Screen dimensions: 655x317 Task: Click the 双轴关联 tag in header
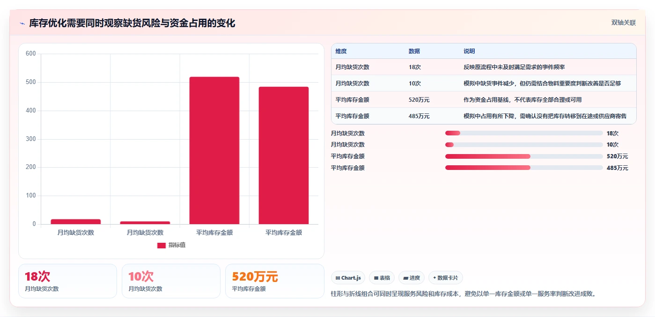pyautogui.click(x=623, y=22)
